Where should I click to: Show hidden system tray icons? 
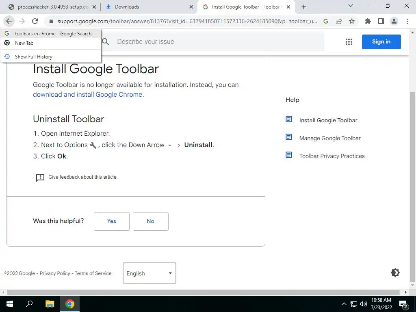tap(344, 304)
